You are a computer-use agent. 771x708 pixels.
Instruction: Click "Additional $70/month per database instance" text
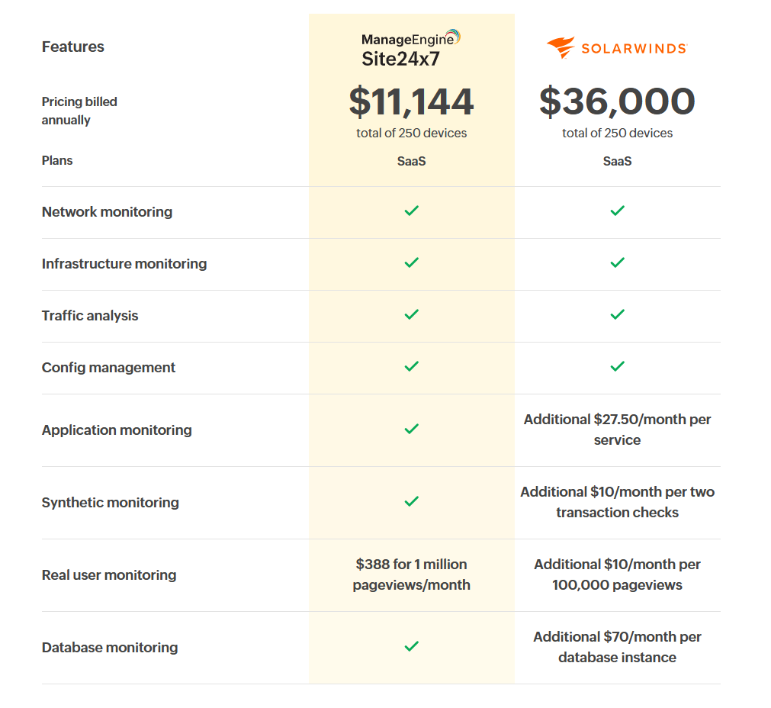(x=618, y=647)
